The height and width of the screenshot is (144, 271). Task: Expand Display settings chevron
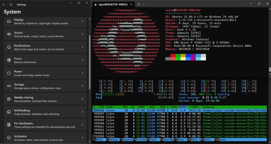pyautogui.click(x=83, y=21)
